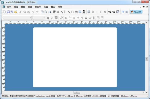Open the 文件 menu
Image resolution: width=150 pixels, height=99 pixels.
[9, 7]
